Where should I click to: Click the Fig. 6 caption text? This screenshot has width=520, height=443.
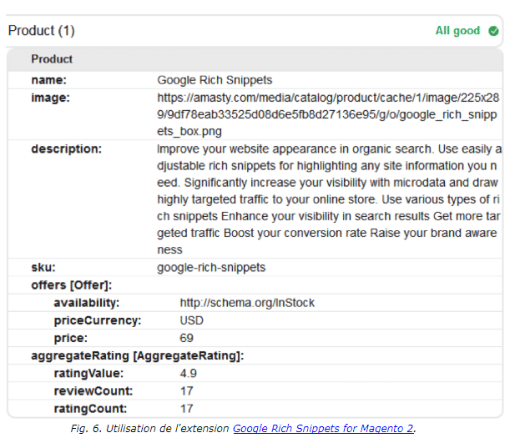coord(243,429)
